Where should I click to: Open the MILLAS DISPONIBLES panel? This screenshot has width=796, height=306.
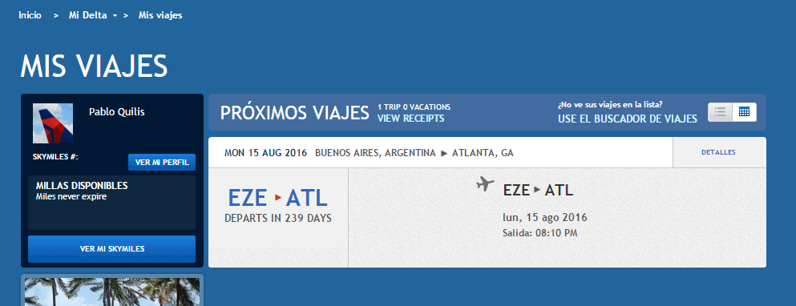[111, 203]
